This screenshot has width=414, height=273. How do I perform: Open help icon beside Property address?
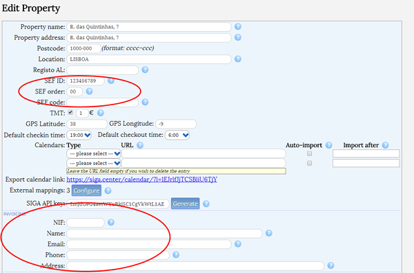[x=238, y=37]
